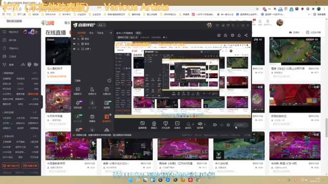Open DOTA2 category link
Viewport: 328px width, 184px height.
tap(35, 79)
